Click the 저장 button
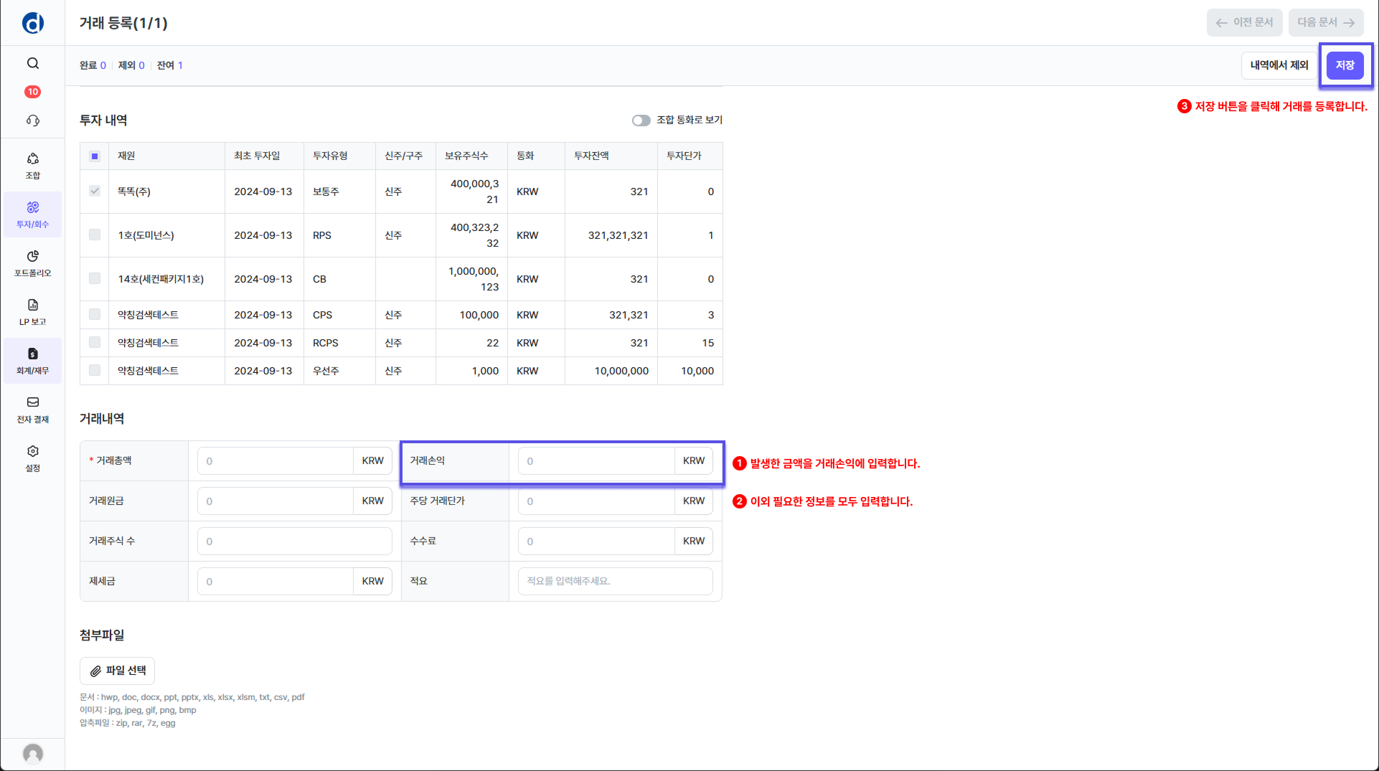This screenshot has width=1379, height=771. pos(1345,65)
